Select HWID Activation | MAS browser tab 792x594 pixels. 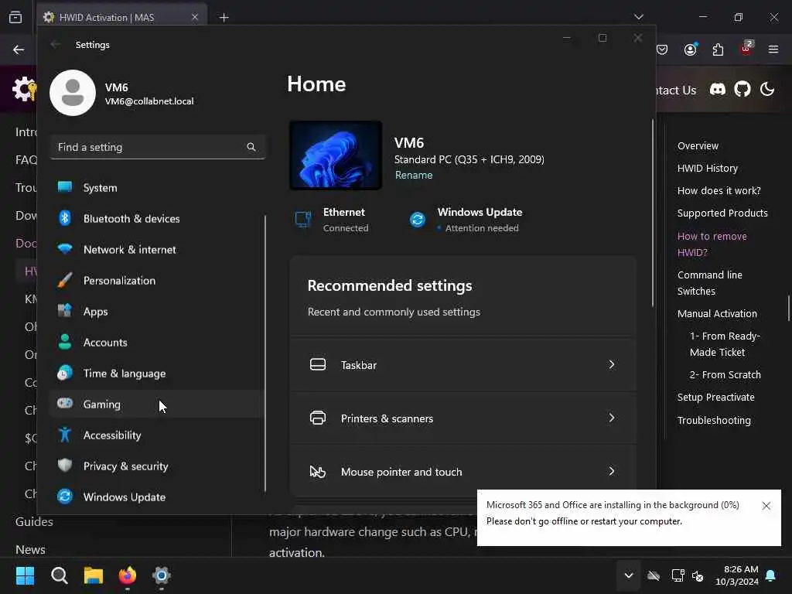(121, 17)
